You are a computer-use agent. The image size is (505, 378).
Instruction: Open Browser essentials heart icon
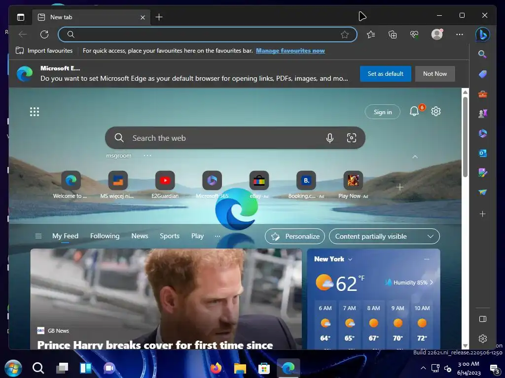coord(414,34)
